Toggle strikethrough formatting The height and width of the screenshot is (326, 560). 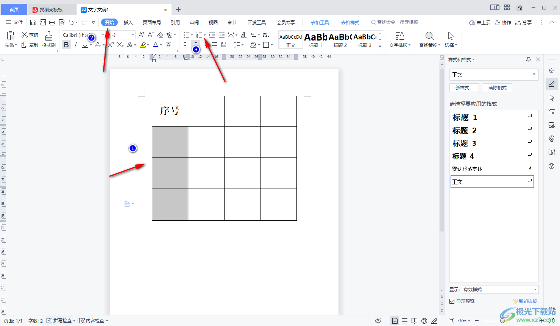click(98, 45)
